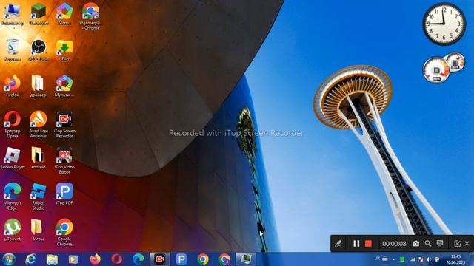Click the 00:00:08 recording timer
Image resolution: width=474 pixels, height=266 pixels.
pos(394,243)
